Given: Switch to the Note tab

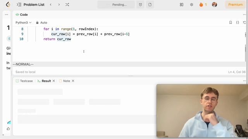Looking at the screenshot, I should 65,81.
